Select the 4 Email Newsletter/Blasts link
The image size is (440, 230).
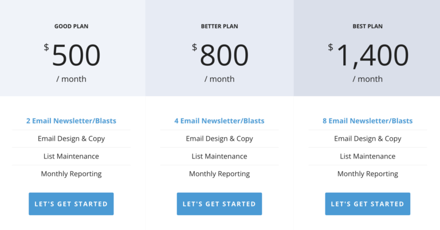(x=219, y=121)
